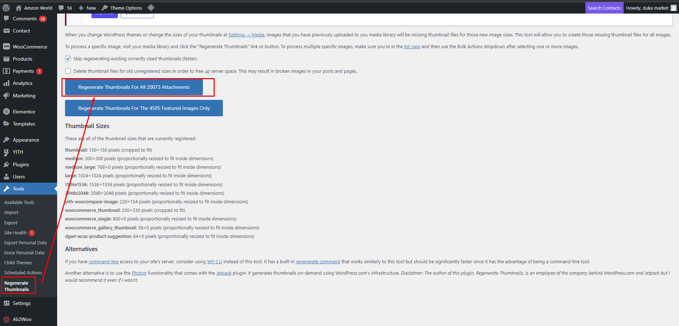Follow the command-line link
The width and height of the screenshot is (679, 326).
(104, 261)
